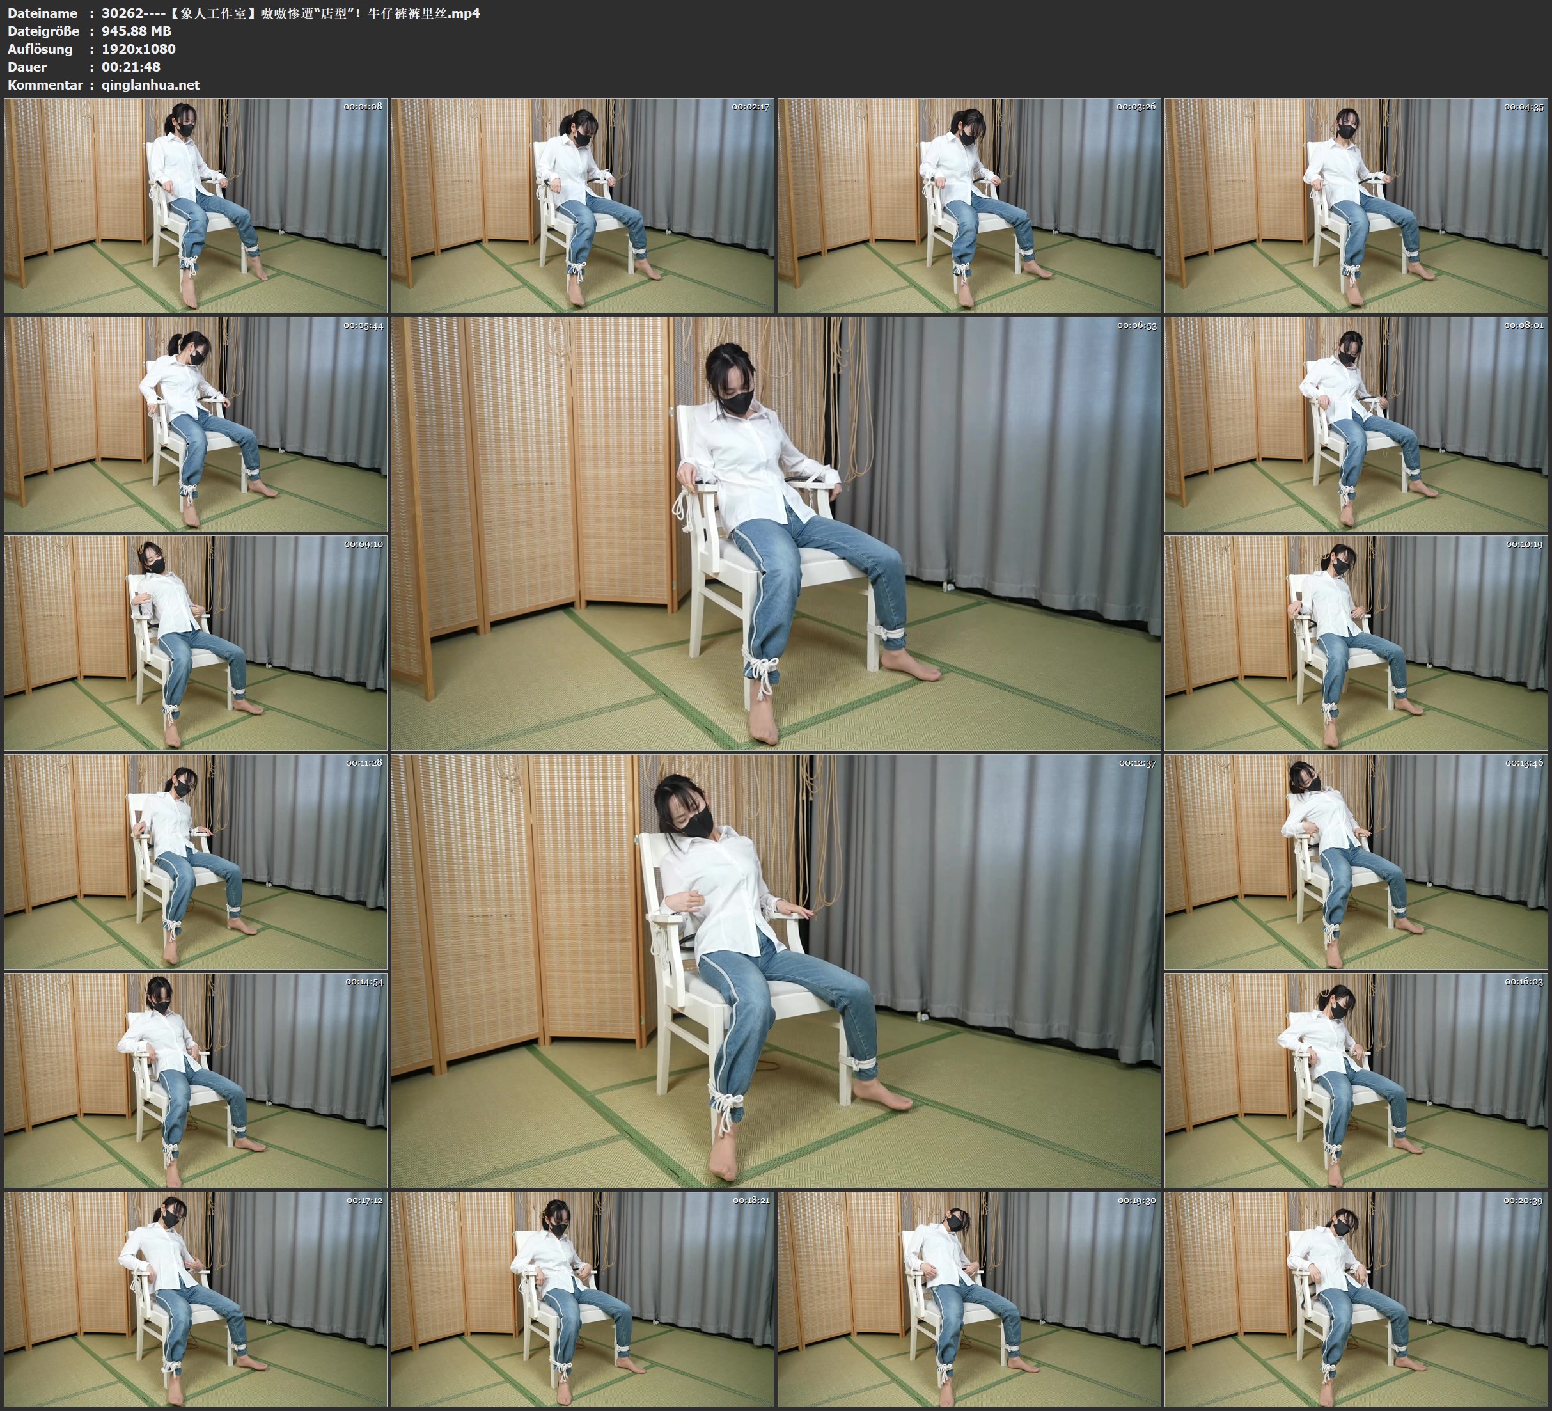This screenshot has height=1411, width=1552.
Task: Open the thumbnail marked 00:03:26
Action: 969,205
